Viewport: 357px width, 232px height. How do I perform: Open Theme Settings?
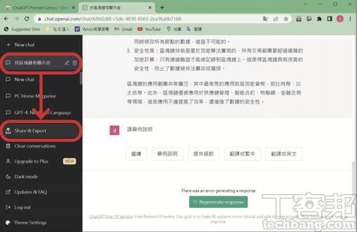(x=41, y=223)
